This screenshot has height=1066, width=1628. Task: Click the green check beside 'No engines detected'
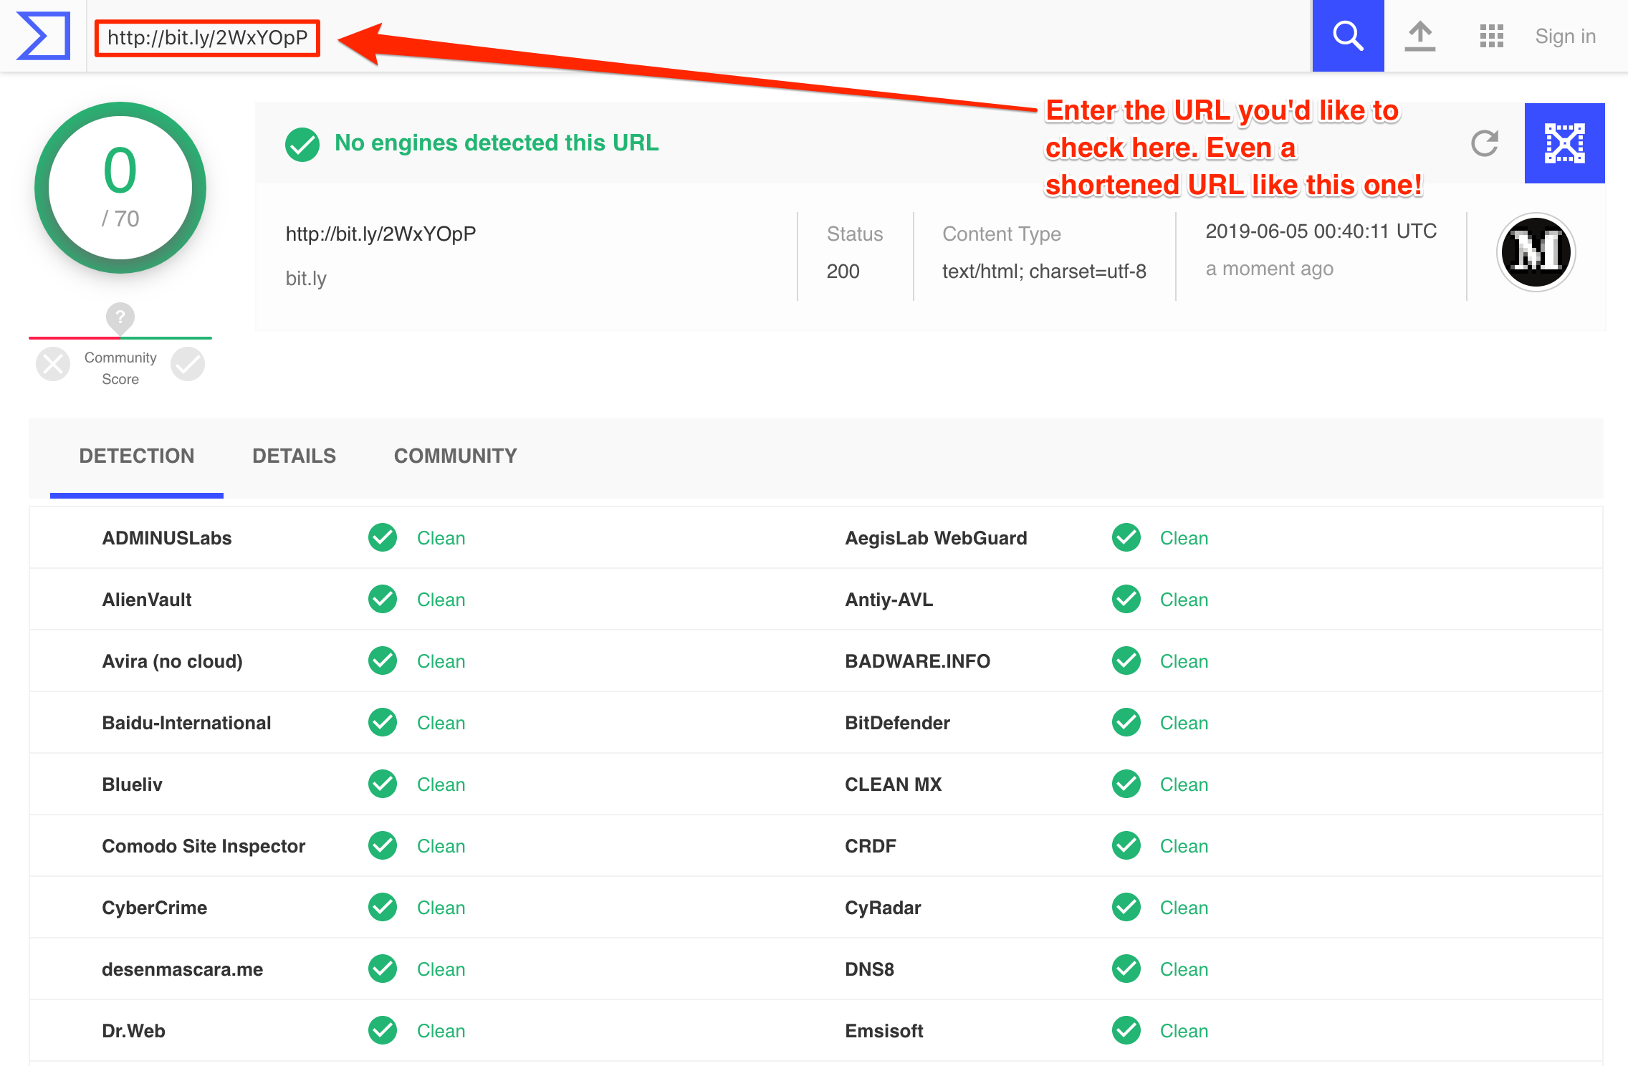click(302, 144)
